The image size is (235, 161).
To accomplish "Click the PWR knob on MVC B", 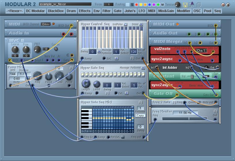I will point(37,49).
